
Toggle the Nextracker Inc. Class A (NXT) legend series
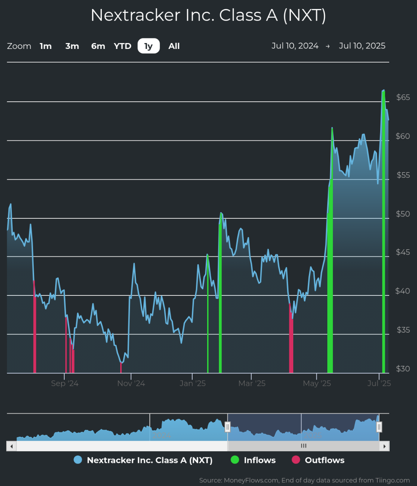click(143, 460)
